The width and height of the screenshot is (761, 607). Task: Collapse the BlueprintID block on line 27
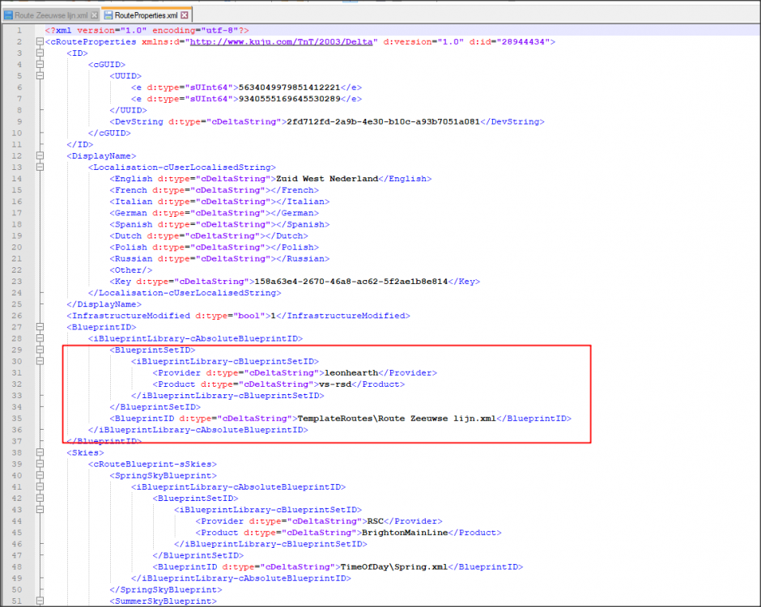click(x=38, y=327)
